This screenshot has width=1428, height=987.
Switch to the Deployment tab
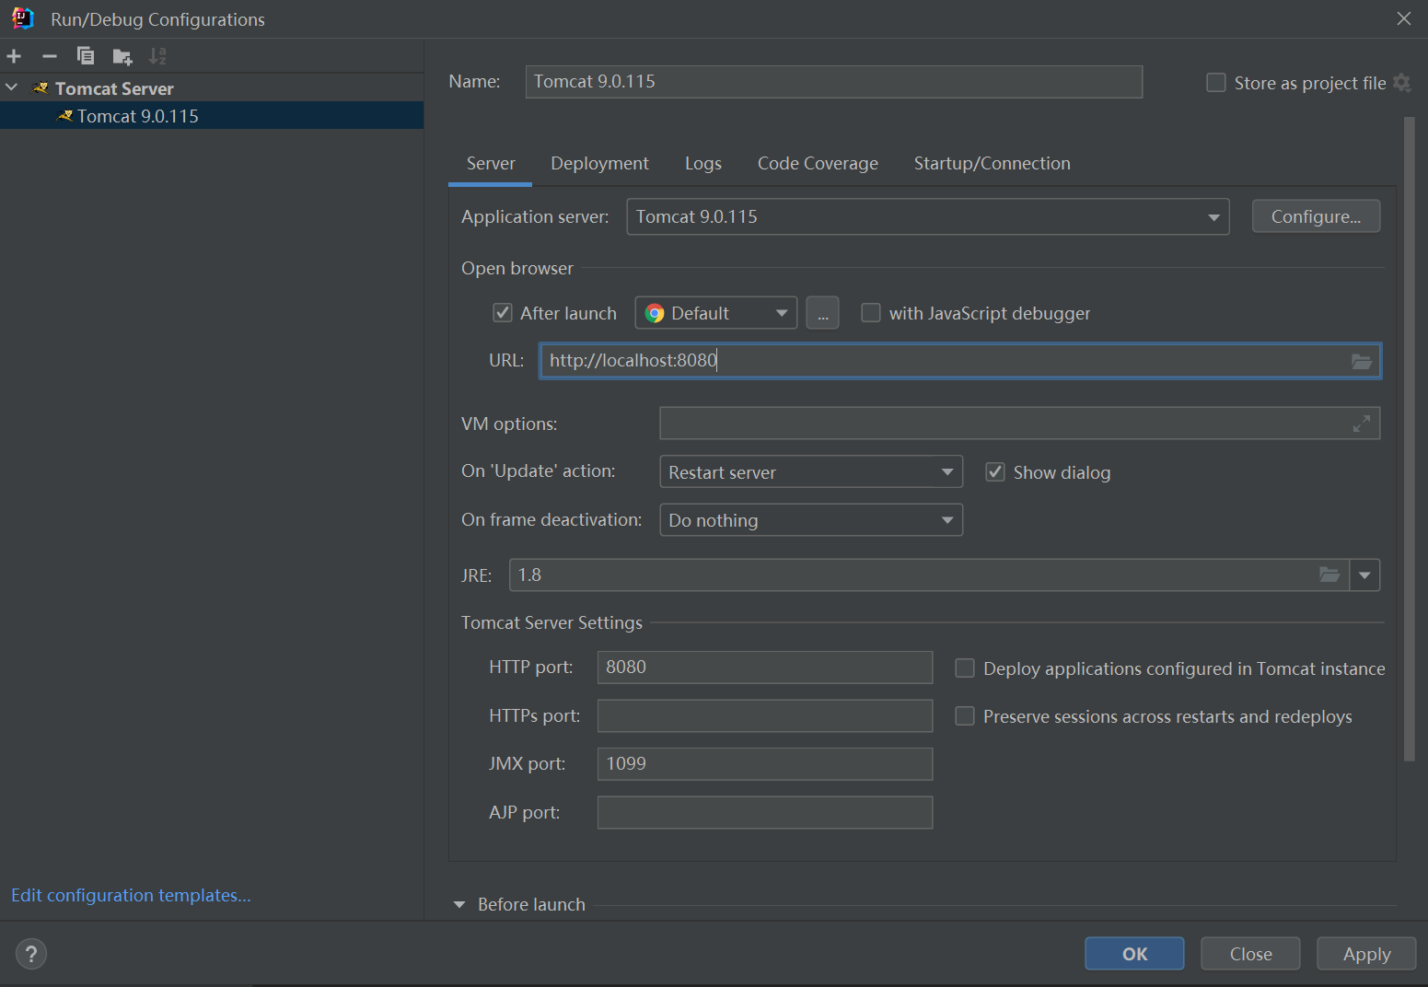(x=599, y=164)
